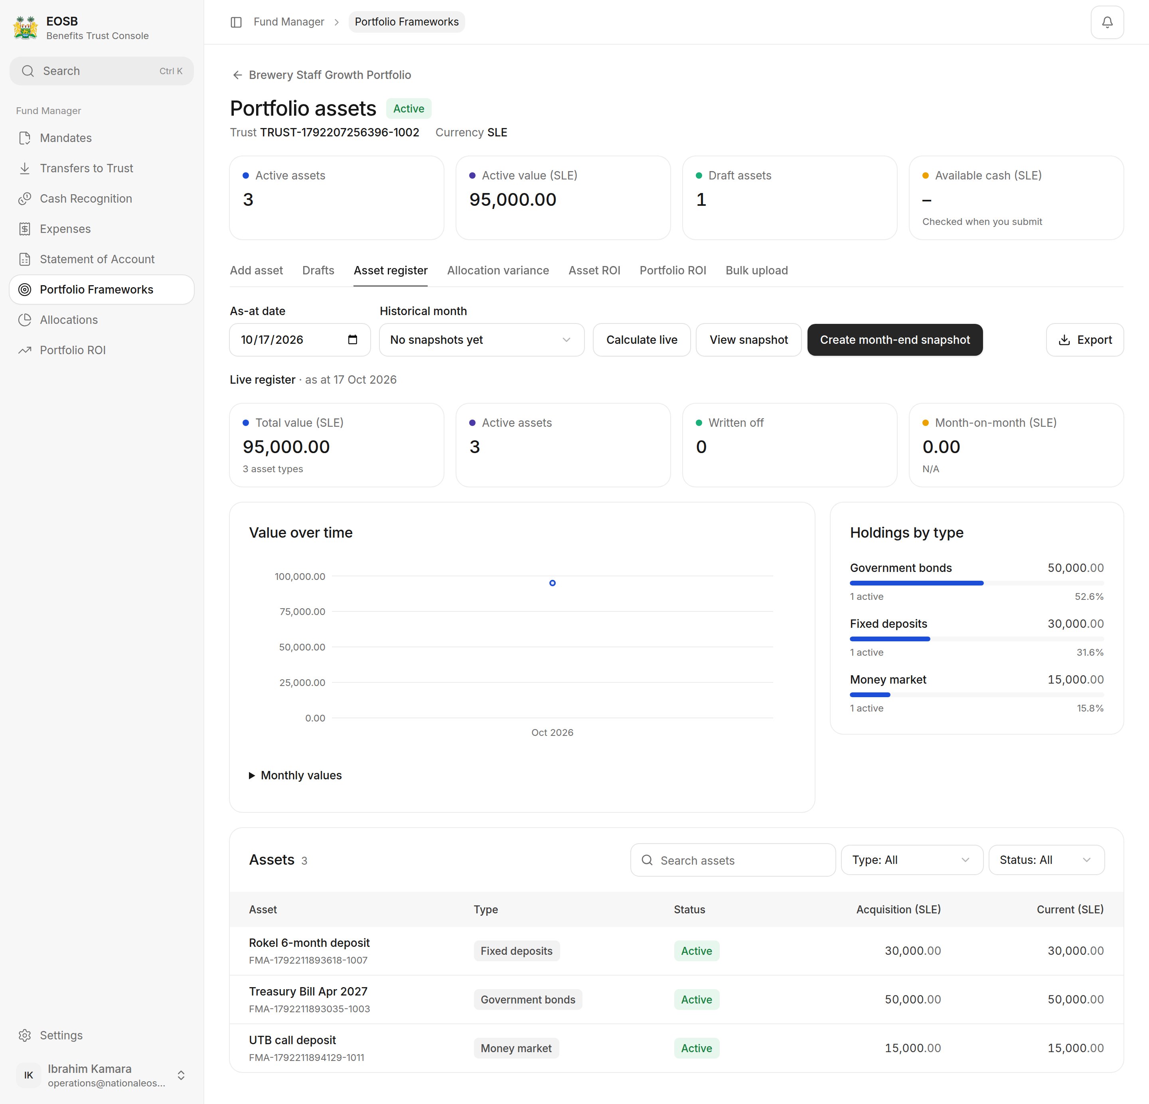Click the Oct 2026 chart data point
1149x1104 pixels.
pos(552,583)
